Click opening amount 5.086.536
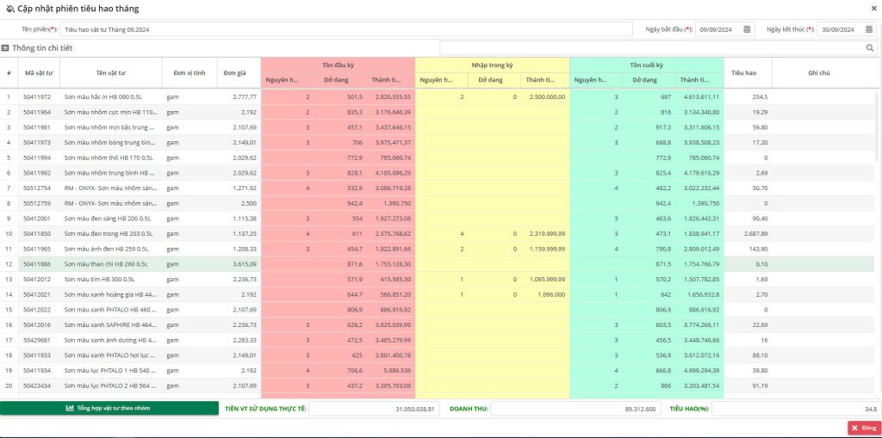The image size is (882, 438). (396, 371)
